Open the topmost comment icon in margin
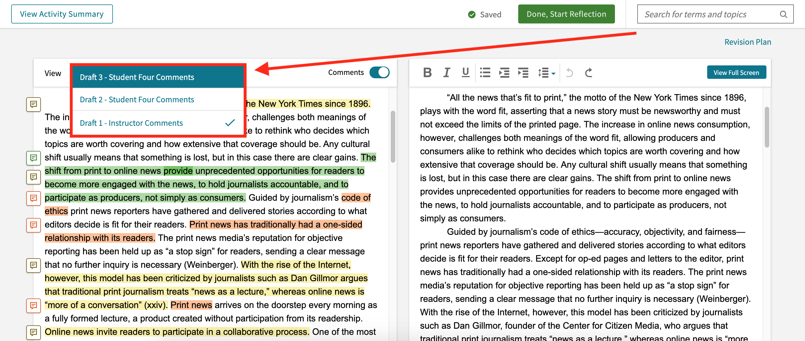The height and width of the screenshot is (341, 805). (x=34, y=104)
